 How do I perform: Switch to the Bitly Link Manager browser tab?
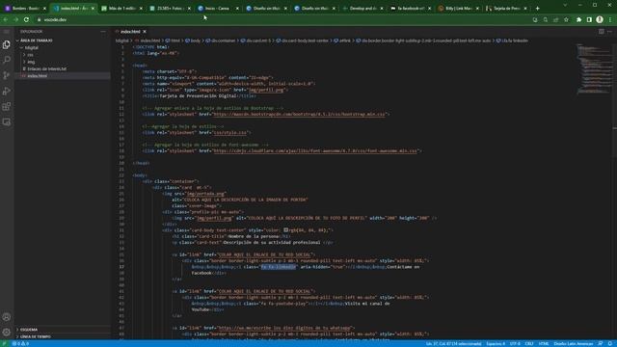458,9
